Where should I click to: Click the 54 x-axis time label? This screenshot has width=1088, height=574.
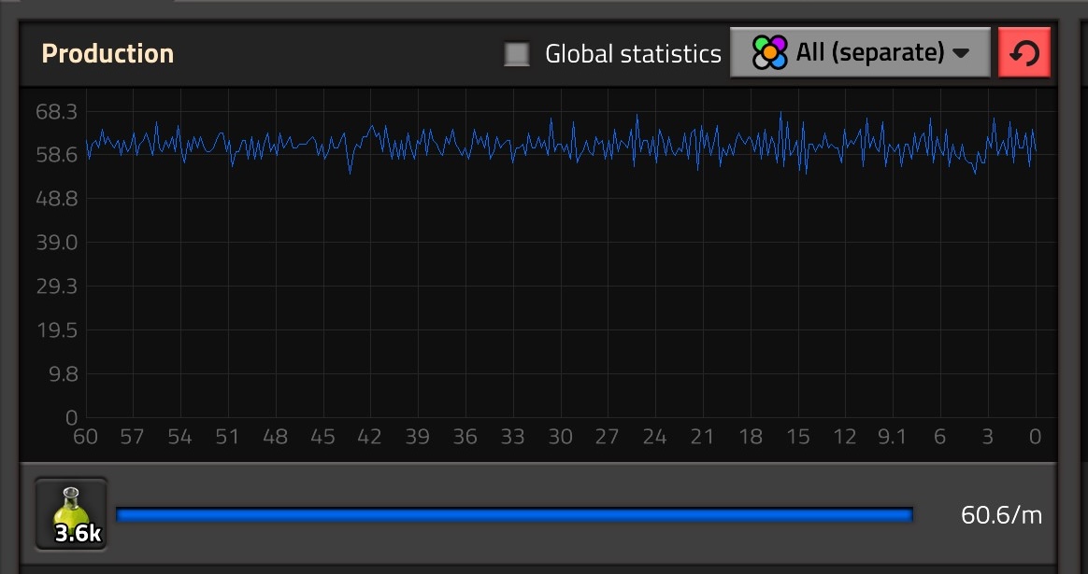pyautogui.click(x=179, y=437)
